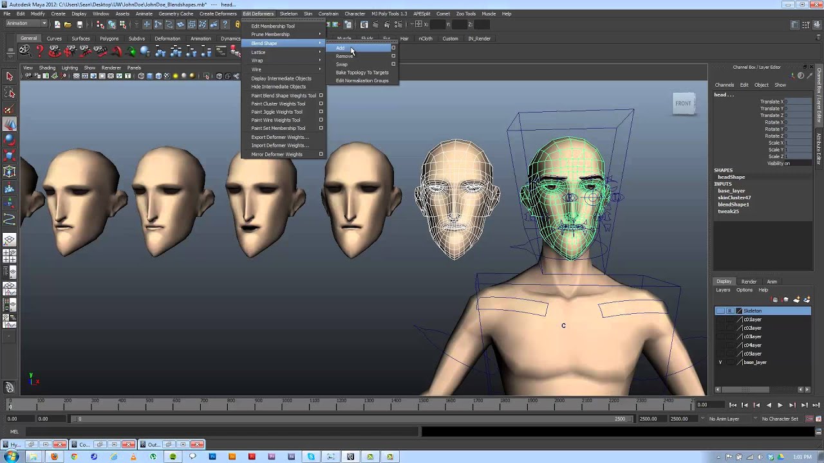Open the Channels menu in Channel Box
Viewport: 824px width, 463px height.
coord(724,85)
